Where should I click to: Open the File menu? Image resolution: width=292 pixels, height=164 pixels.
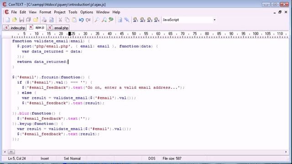tap(14, 12)
